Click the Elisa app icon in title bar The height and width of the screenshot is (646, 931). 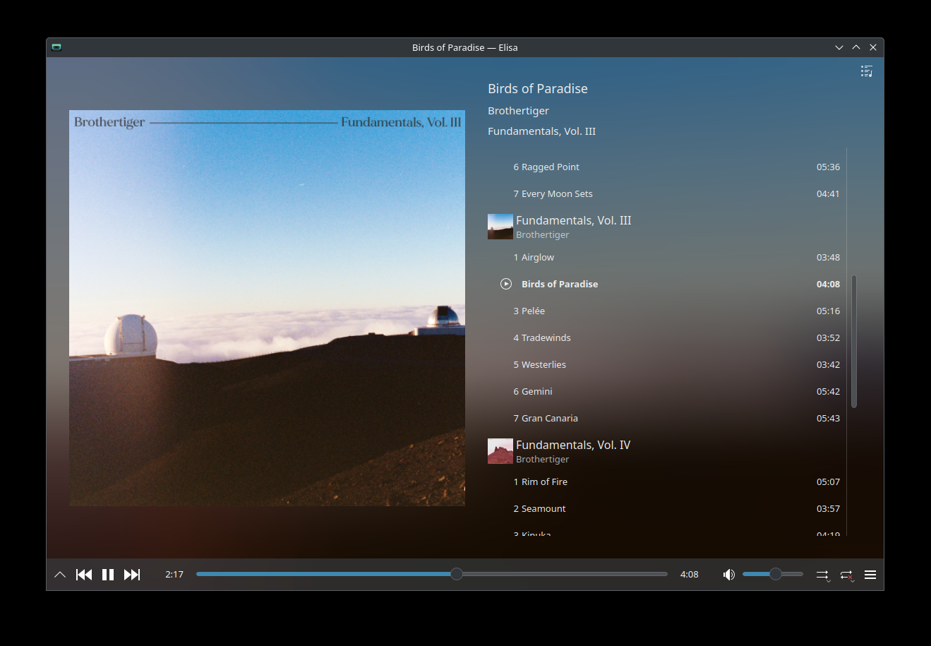pyautogui.click(x=56, y=47)
